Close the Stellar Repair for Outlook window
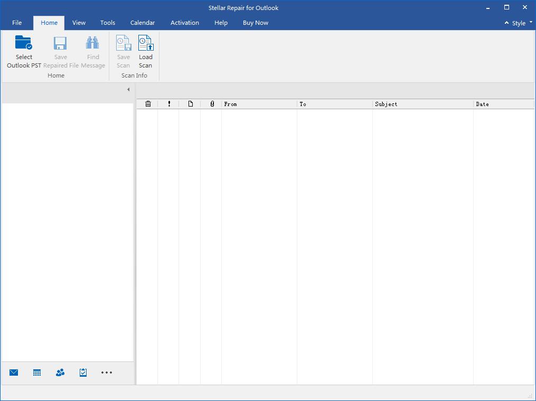Viewport: 536px width, 401px height. click(x=525, y=7)
